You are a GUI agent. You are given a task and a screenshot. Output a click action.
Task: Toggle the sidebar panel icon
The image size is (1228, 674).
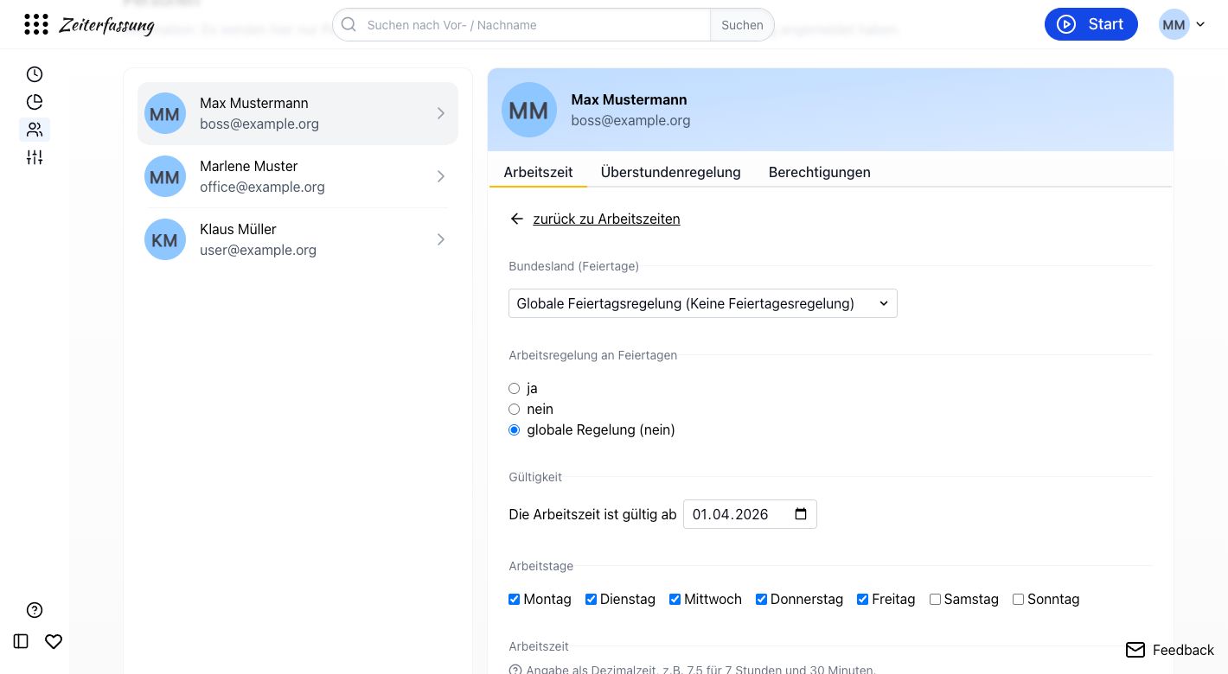(x=22, y=641)
